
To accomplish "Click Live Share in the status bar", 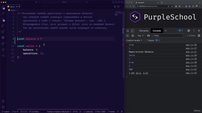I will point(34,112).
